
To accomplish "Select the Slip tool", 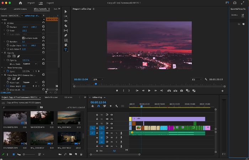I will click(66, 31).
